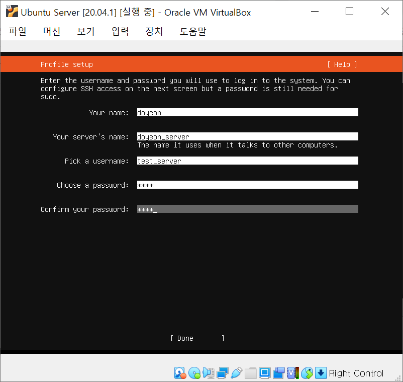Click 'The name it uses when it talks' hint
The image size is (403, 382).
pyautogui.click(x=237, y=145)
